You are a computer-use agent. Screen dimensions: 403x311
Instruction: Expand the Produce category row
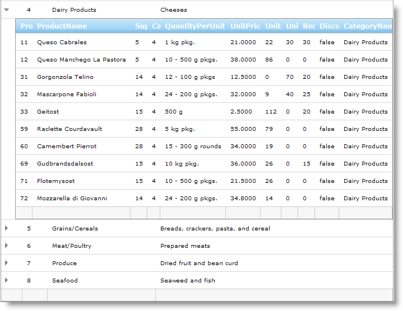[6, 263]
